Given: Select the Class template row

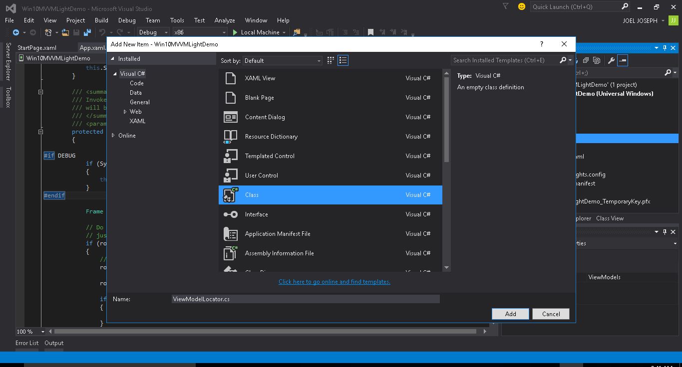Looking at the screenshot, I should click(330, 195).
